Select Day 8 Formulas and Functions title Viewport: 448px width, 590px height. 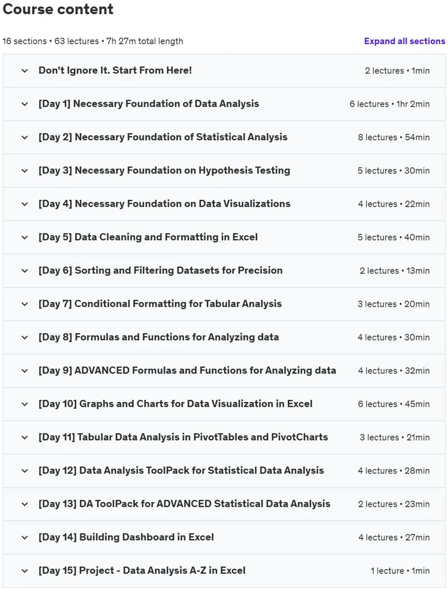click(x=159, y=337)
